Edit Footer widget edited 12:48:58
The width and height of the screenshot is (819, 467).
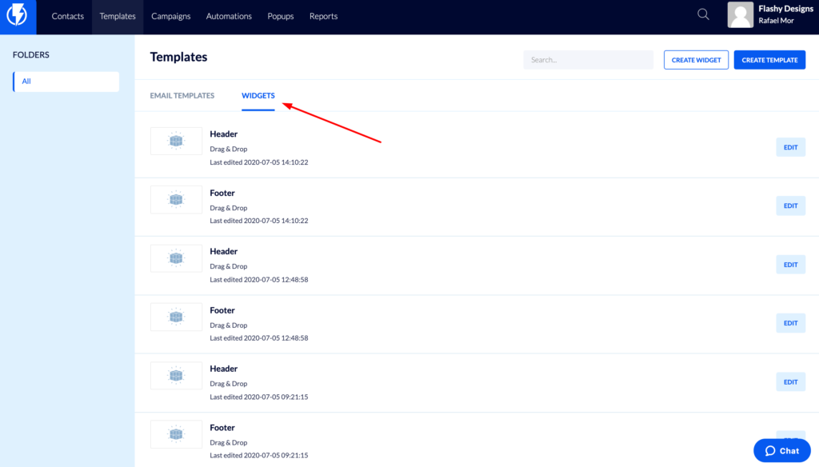point(790,323)
